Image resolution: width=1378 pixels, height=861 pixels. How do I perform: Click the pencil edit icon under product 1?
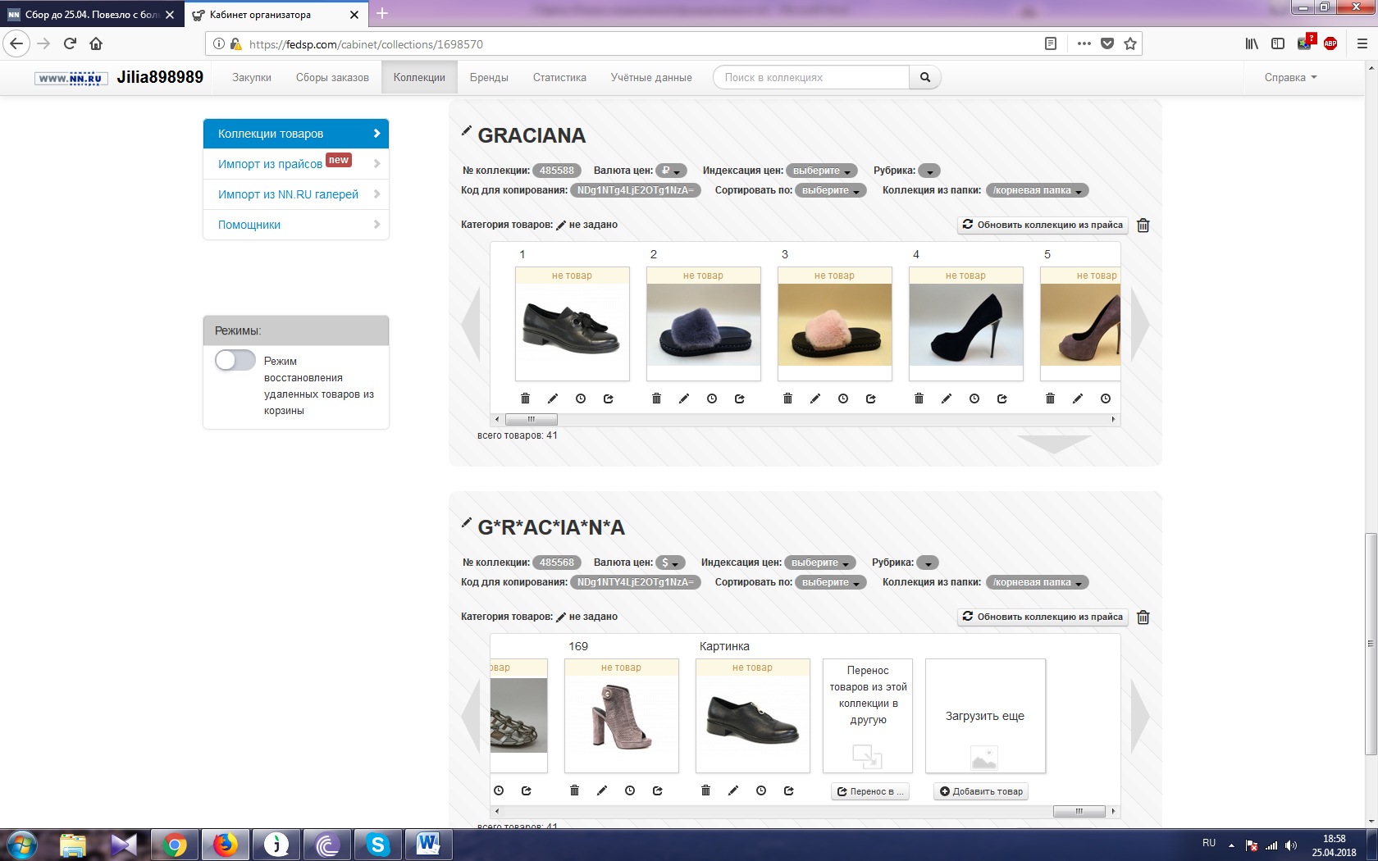[553, 399]
